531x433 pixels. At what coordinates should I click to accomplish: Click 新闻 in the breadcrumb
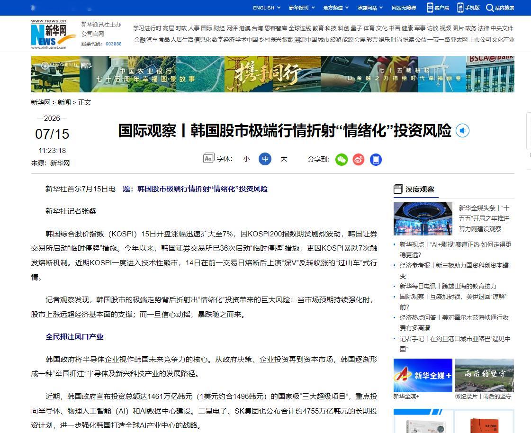coord(64,102)
